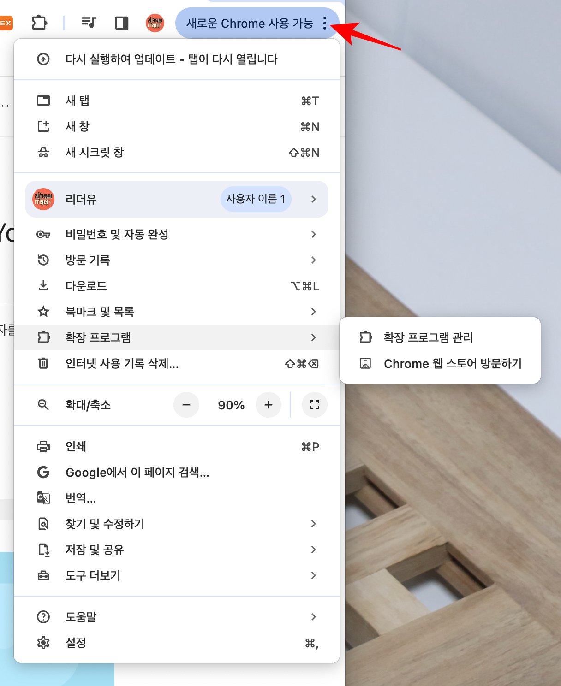The image size is (561, 686).
Task: Click '새로운 Chrome 사용 가능' update button
Action: click(257, 23)
